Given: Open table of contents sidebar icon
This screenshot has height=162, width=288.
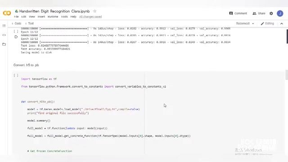Looking at the screenshot, I should pos(4,26).
